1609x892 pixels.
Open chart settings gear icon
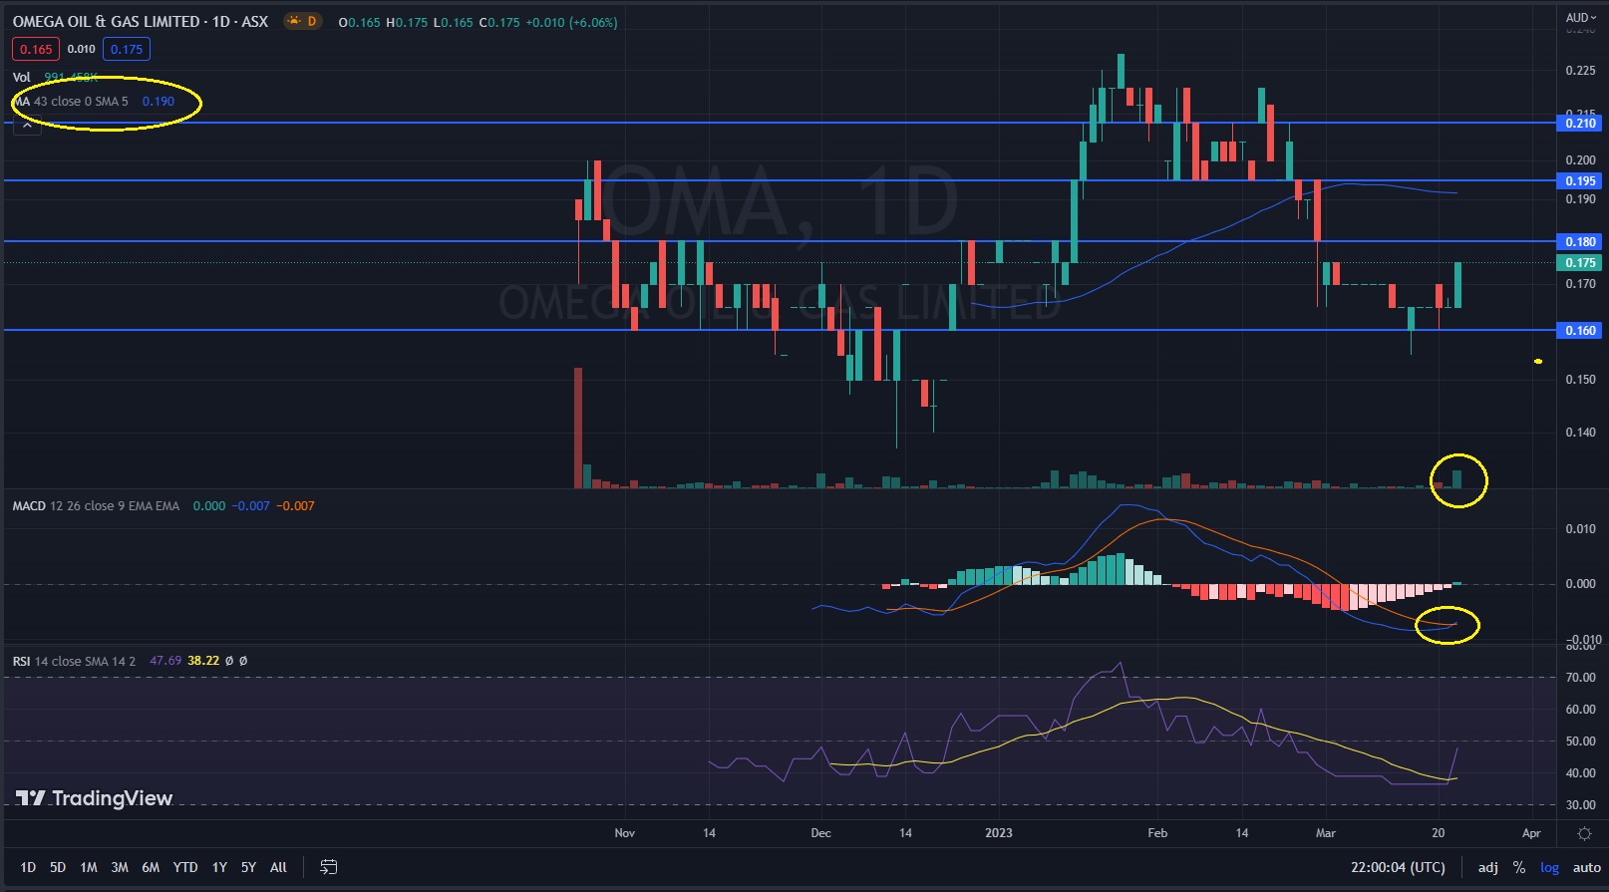[x=1584, y=833]
